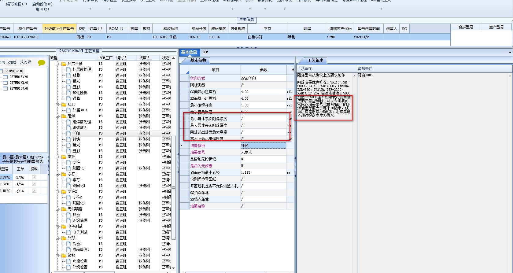Toggle 投料 checkbox in 4/5A row

click(34, 184)
